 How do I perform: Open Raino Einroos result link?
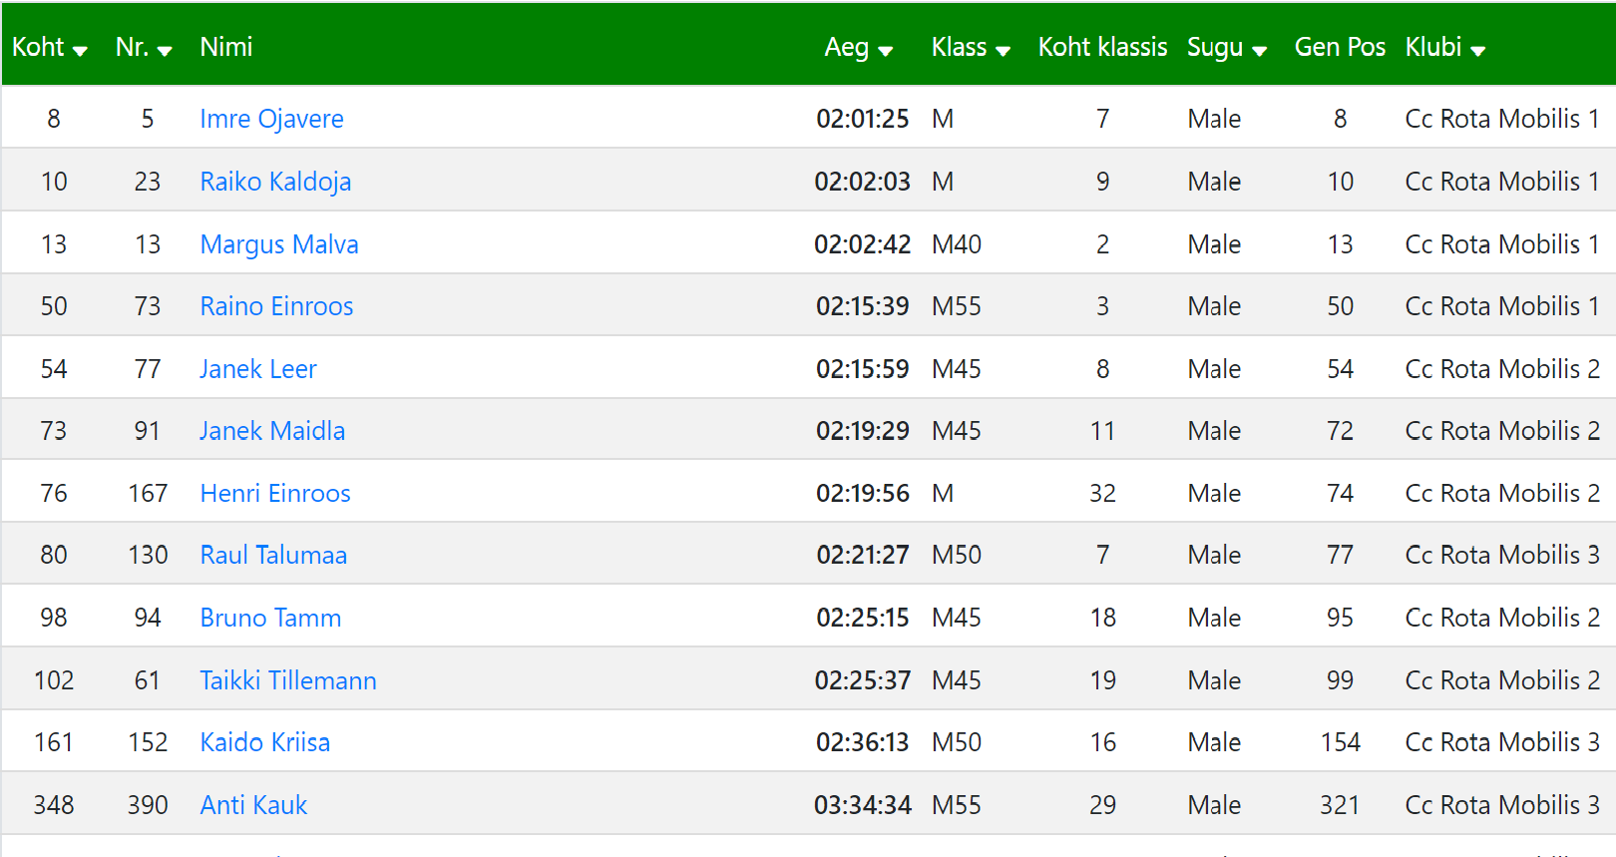pyautogui.click(x=276, y=306)
